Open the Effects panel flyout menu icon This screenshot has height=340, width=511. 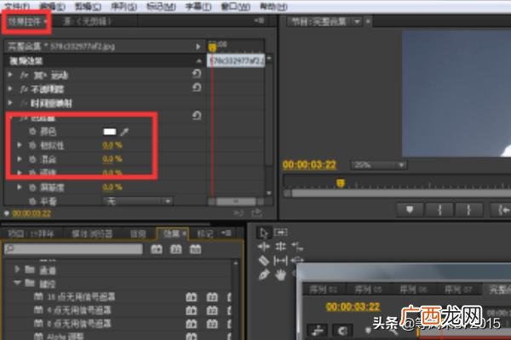coord(227,233)
